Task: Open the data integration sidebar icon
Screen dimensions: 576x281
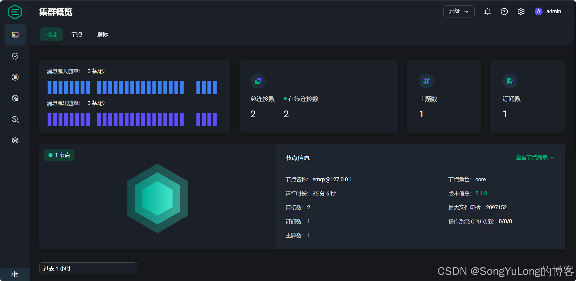Action: click(x=15, y=77)
